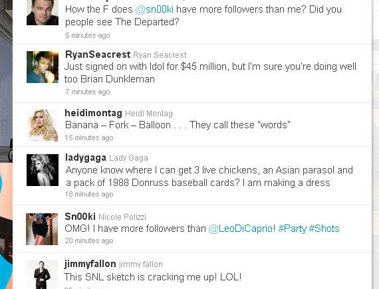Open the @sn00ki mention link
The width and height of the screenshot is (379, 289).
[154, 9]
